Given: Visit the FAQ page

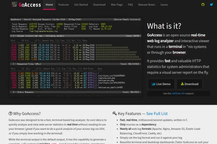Looking at the screenshot, I should pyautogui.click(x=130, y=5).
